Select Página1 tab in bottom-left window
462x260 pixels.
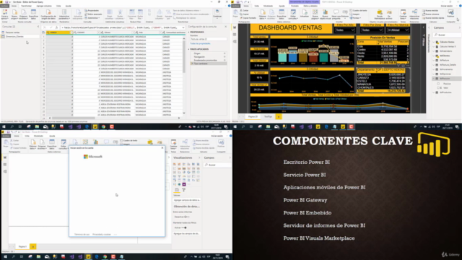tap(22, 246)
